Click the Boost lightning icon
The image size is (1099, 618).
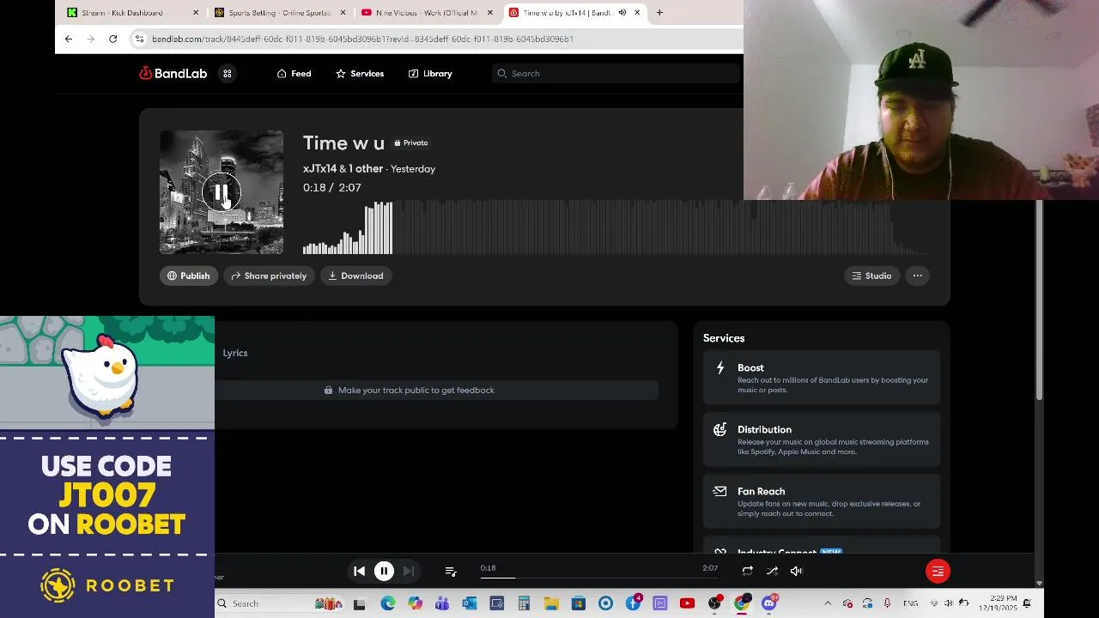[720, 368]
